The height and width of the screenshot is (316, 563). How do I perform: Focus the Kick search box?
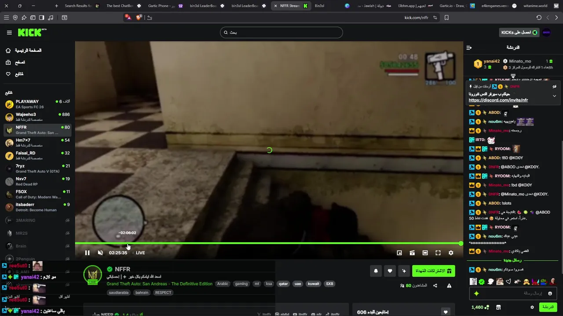click(281, 32)
